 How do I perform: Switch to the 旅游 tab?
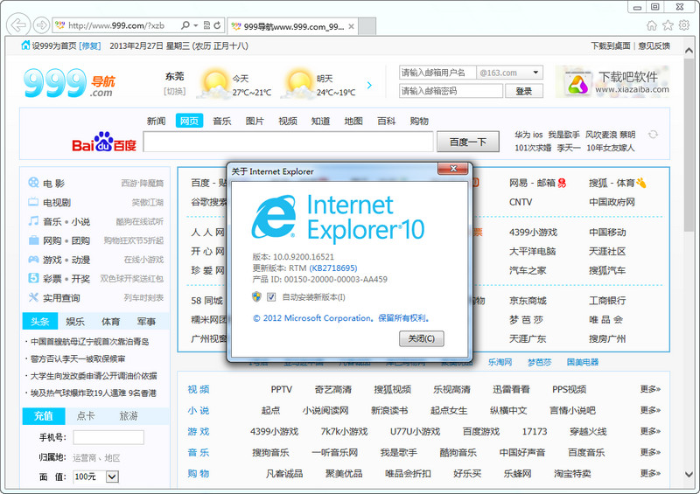129,416
